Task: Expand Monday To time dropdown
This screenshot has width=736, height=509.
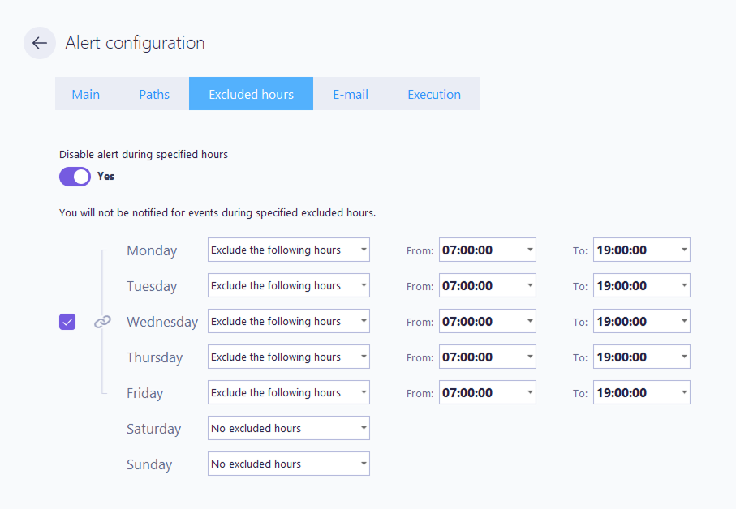Action: (642, 250)
